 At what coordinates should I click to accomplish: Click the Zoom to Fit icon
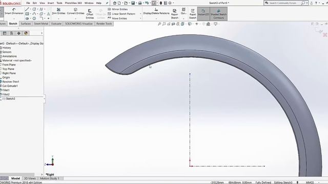point(159,24)
